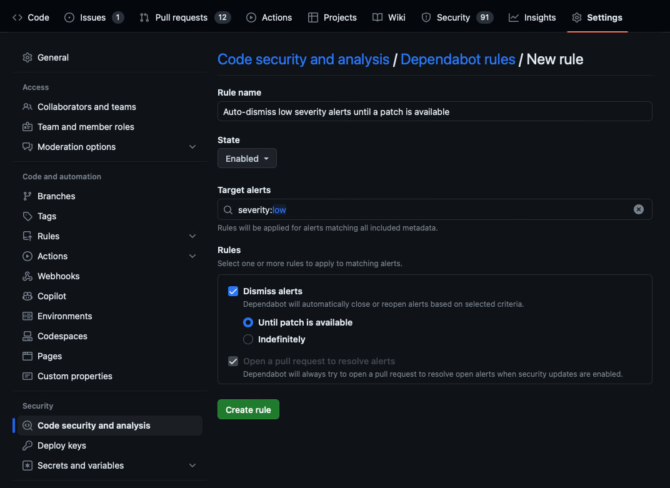Screen dimensions: 670x488
Task: Click the Create rule button
Action: click(248, 409)
